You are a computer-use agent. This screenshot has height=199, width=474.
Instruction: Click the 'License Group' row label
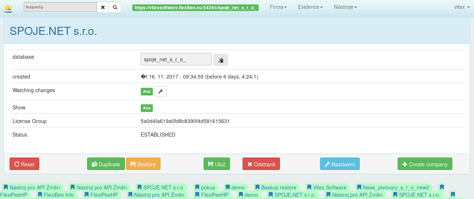pyautogui.click(x=29, y=121)
